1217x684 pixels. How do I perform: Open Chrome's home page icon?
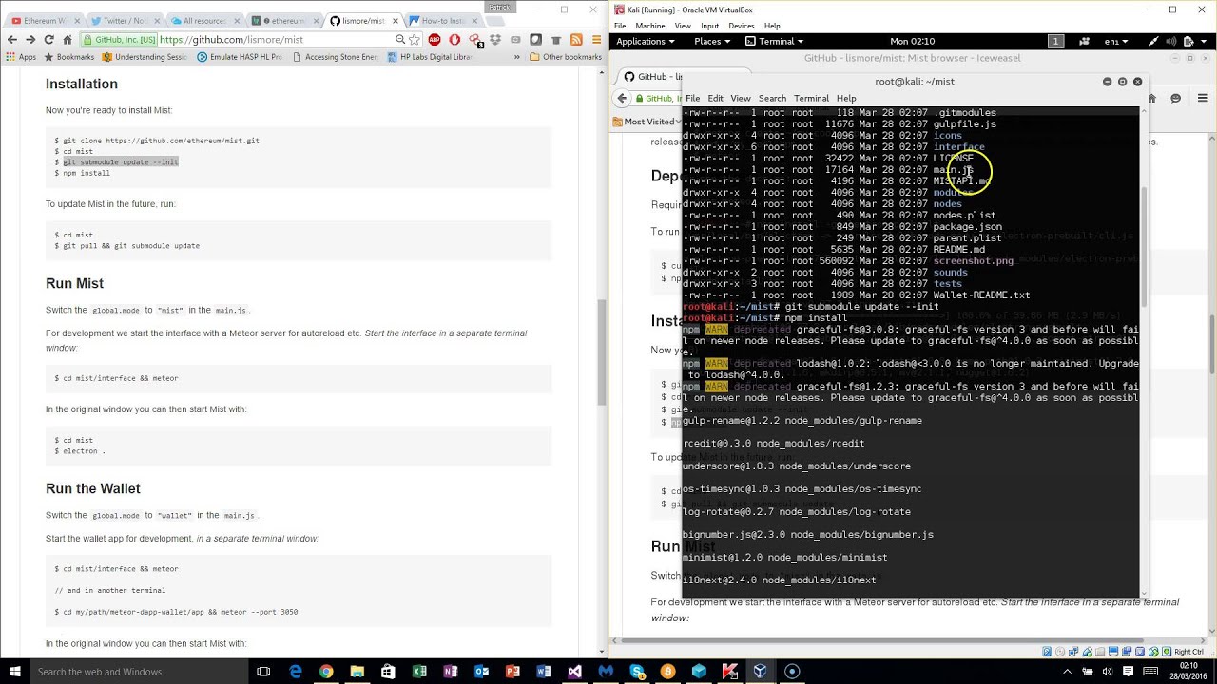coord(68,40)
